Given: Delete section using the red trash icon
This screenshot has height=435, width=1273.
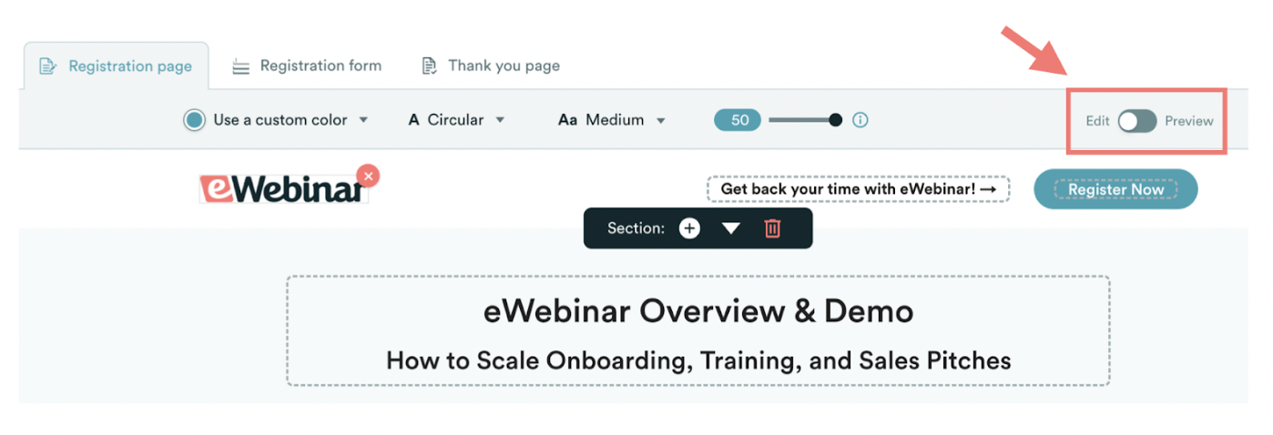Looking at the screenshot, I should (x=772, y=228).
